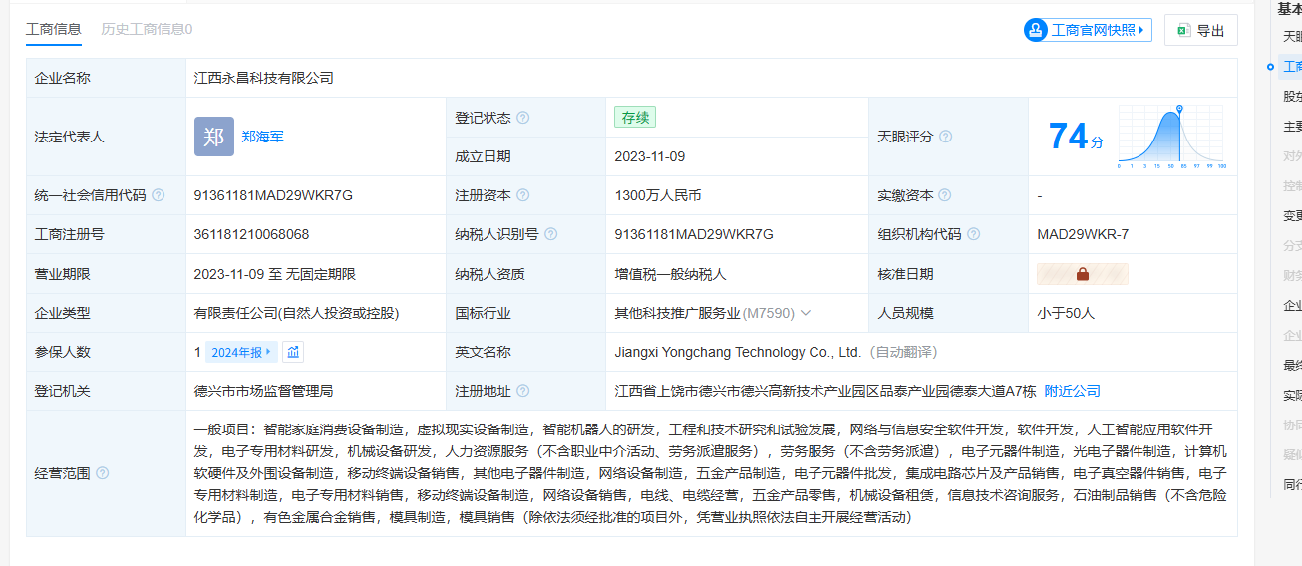Image resolution: width=1302 pixels, height=566 pixels.
Task: Click help icon beside 天眼评分
Action: [945, 137]
